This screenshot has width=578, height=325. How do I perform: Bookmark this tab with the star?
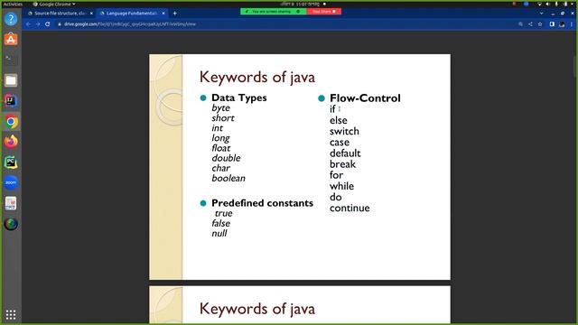(540, 24)
